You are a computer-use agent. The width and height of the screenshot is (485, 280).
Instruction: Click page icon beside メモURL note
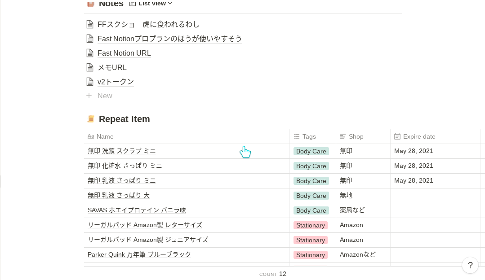click(90, 67)
